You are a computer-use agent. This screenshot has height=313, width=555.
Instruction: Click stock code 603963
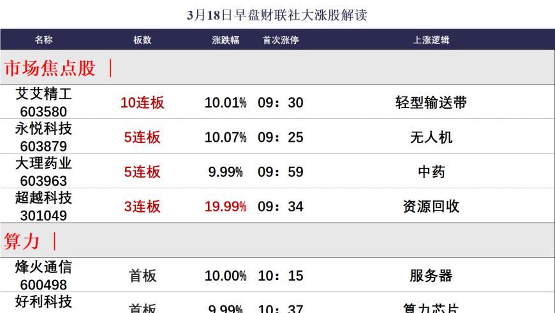pos(43,181)
